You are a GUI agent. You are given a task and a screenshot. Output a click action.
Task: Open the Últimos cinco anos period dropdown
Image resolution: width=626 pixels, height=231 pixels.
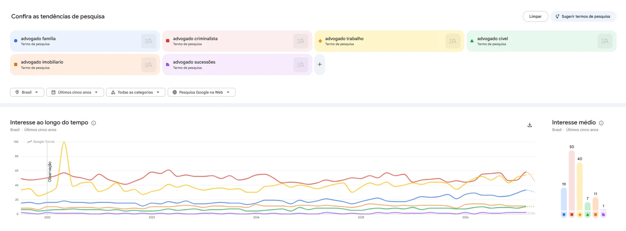pos(75,92)
